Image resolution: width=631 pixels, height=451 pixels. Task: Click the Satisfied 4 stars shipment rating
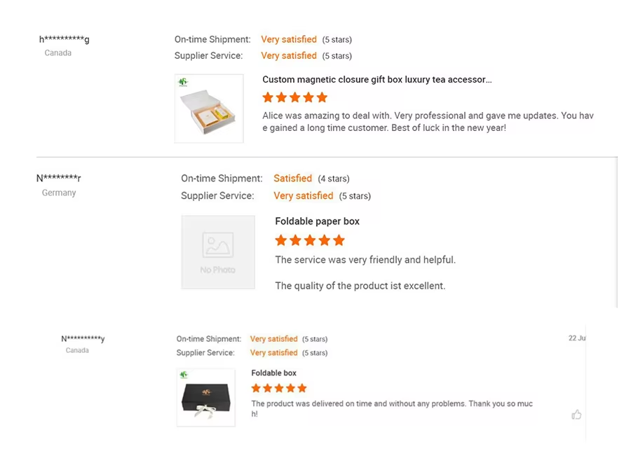pyautogui.click(x=292, y=179)
